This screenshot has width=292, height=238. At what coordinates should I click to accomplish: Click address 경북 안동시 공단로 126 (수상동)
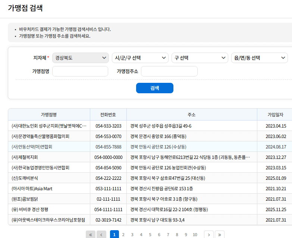158,147
